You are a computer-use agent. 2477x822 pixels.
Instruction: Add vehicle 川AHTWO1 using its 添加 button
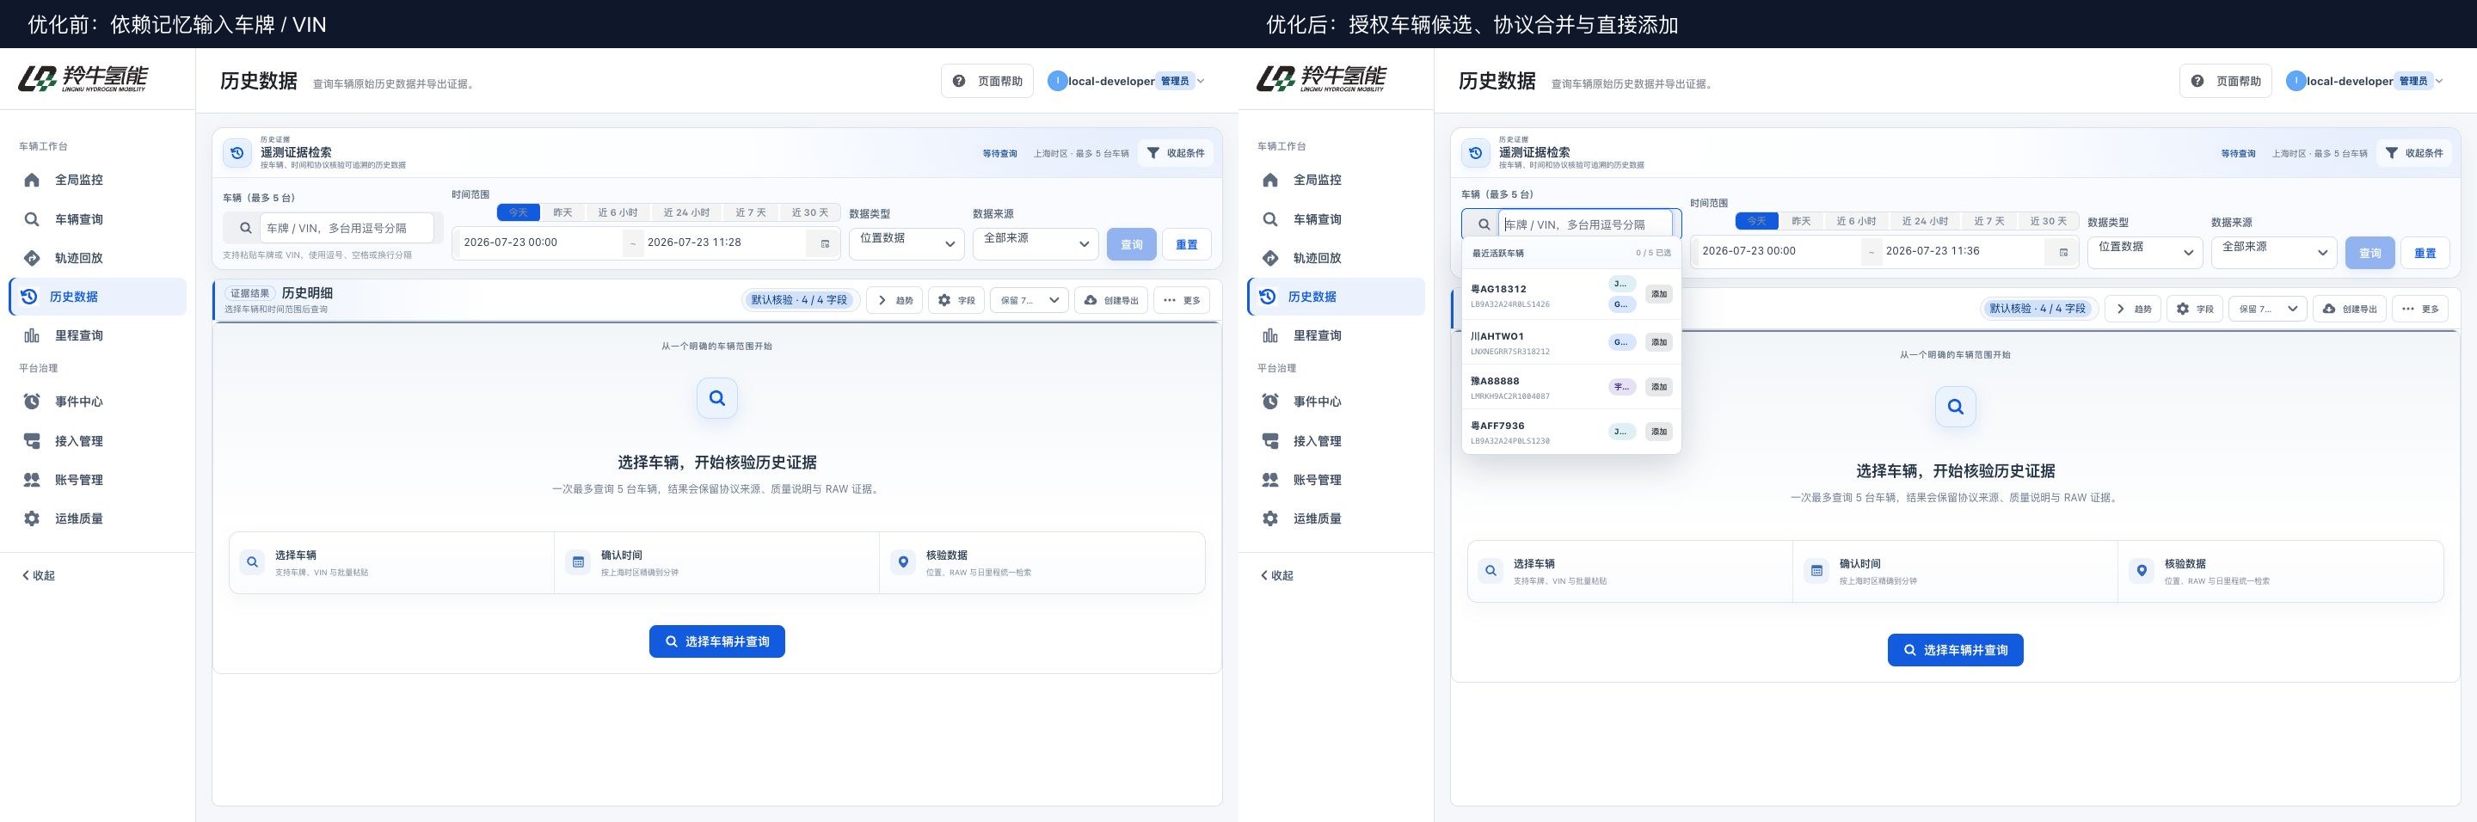pyautogui.click(x=1659, y=342)
